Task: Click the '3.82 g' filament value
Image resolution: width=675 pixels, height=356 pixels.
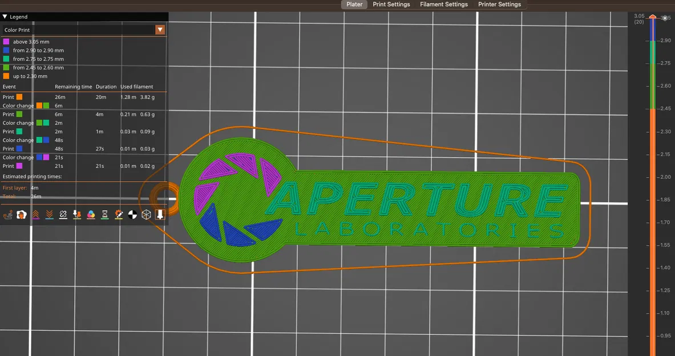Action: pos(147,97)
